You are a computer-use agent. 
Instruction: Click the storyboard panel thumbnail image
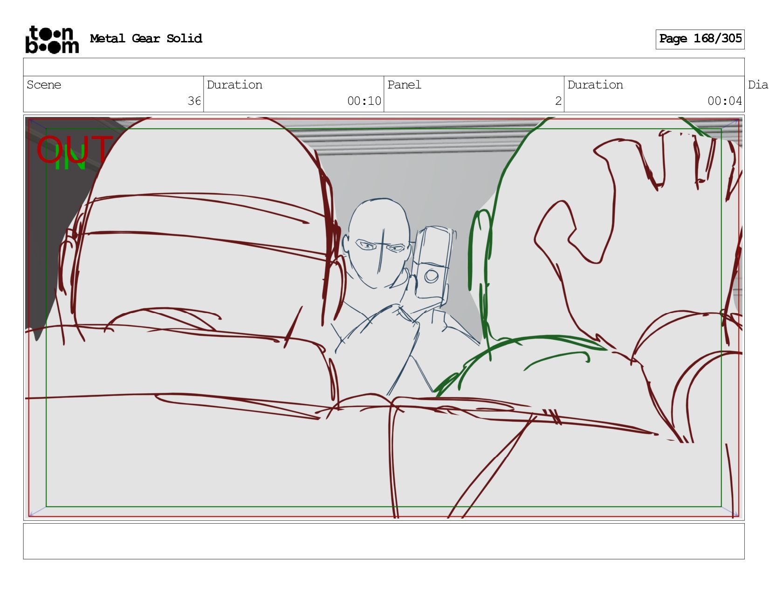pos(384,317)
